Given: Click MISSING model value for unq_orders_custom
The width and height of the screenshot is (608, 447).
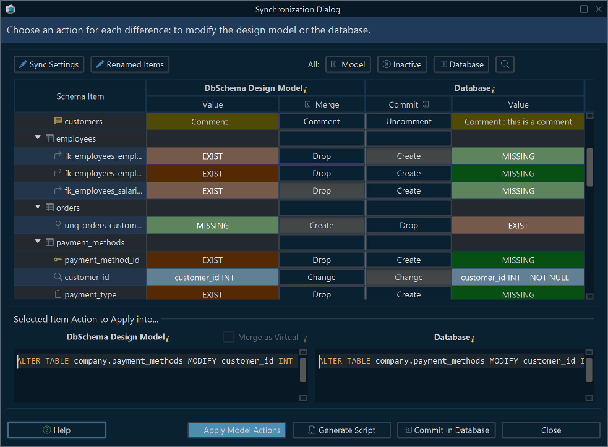Looking at the screenshot, I should point(212,225).
